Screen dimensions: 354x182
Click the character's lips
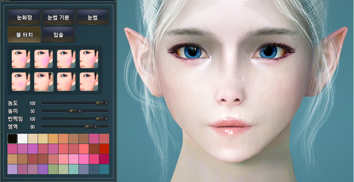click(x=230, y=127)
